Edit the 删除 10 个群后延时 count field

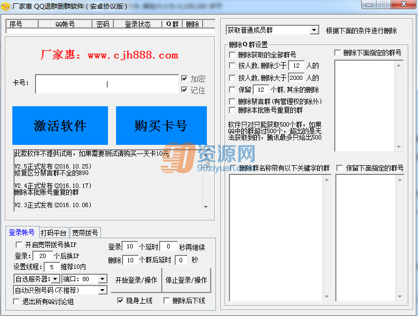click(131, 260)
